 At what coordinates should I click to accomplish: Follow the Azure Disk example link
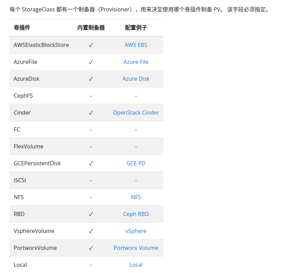point(136,79)
